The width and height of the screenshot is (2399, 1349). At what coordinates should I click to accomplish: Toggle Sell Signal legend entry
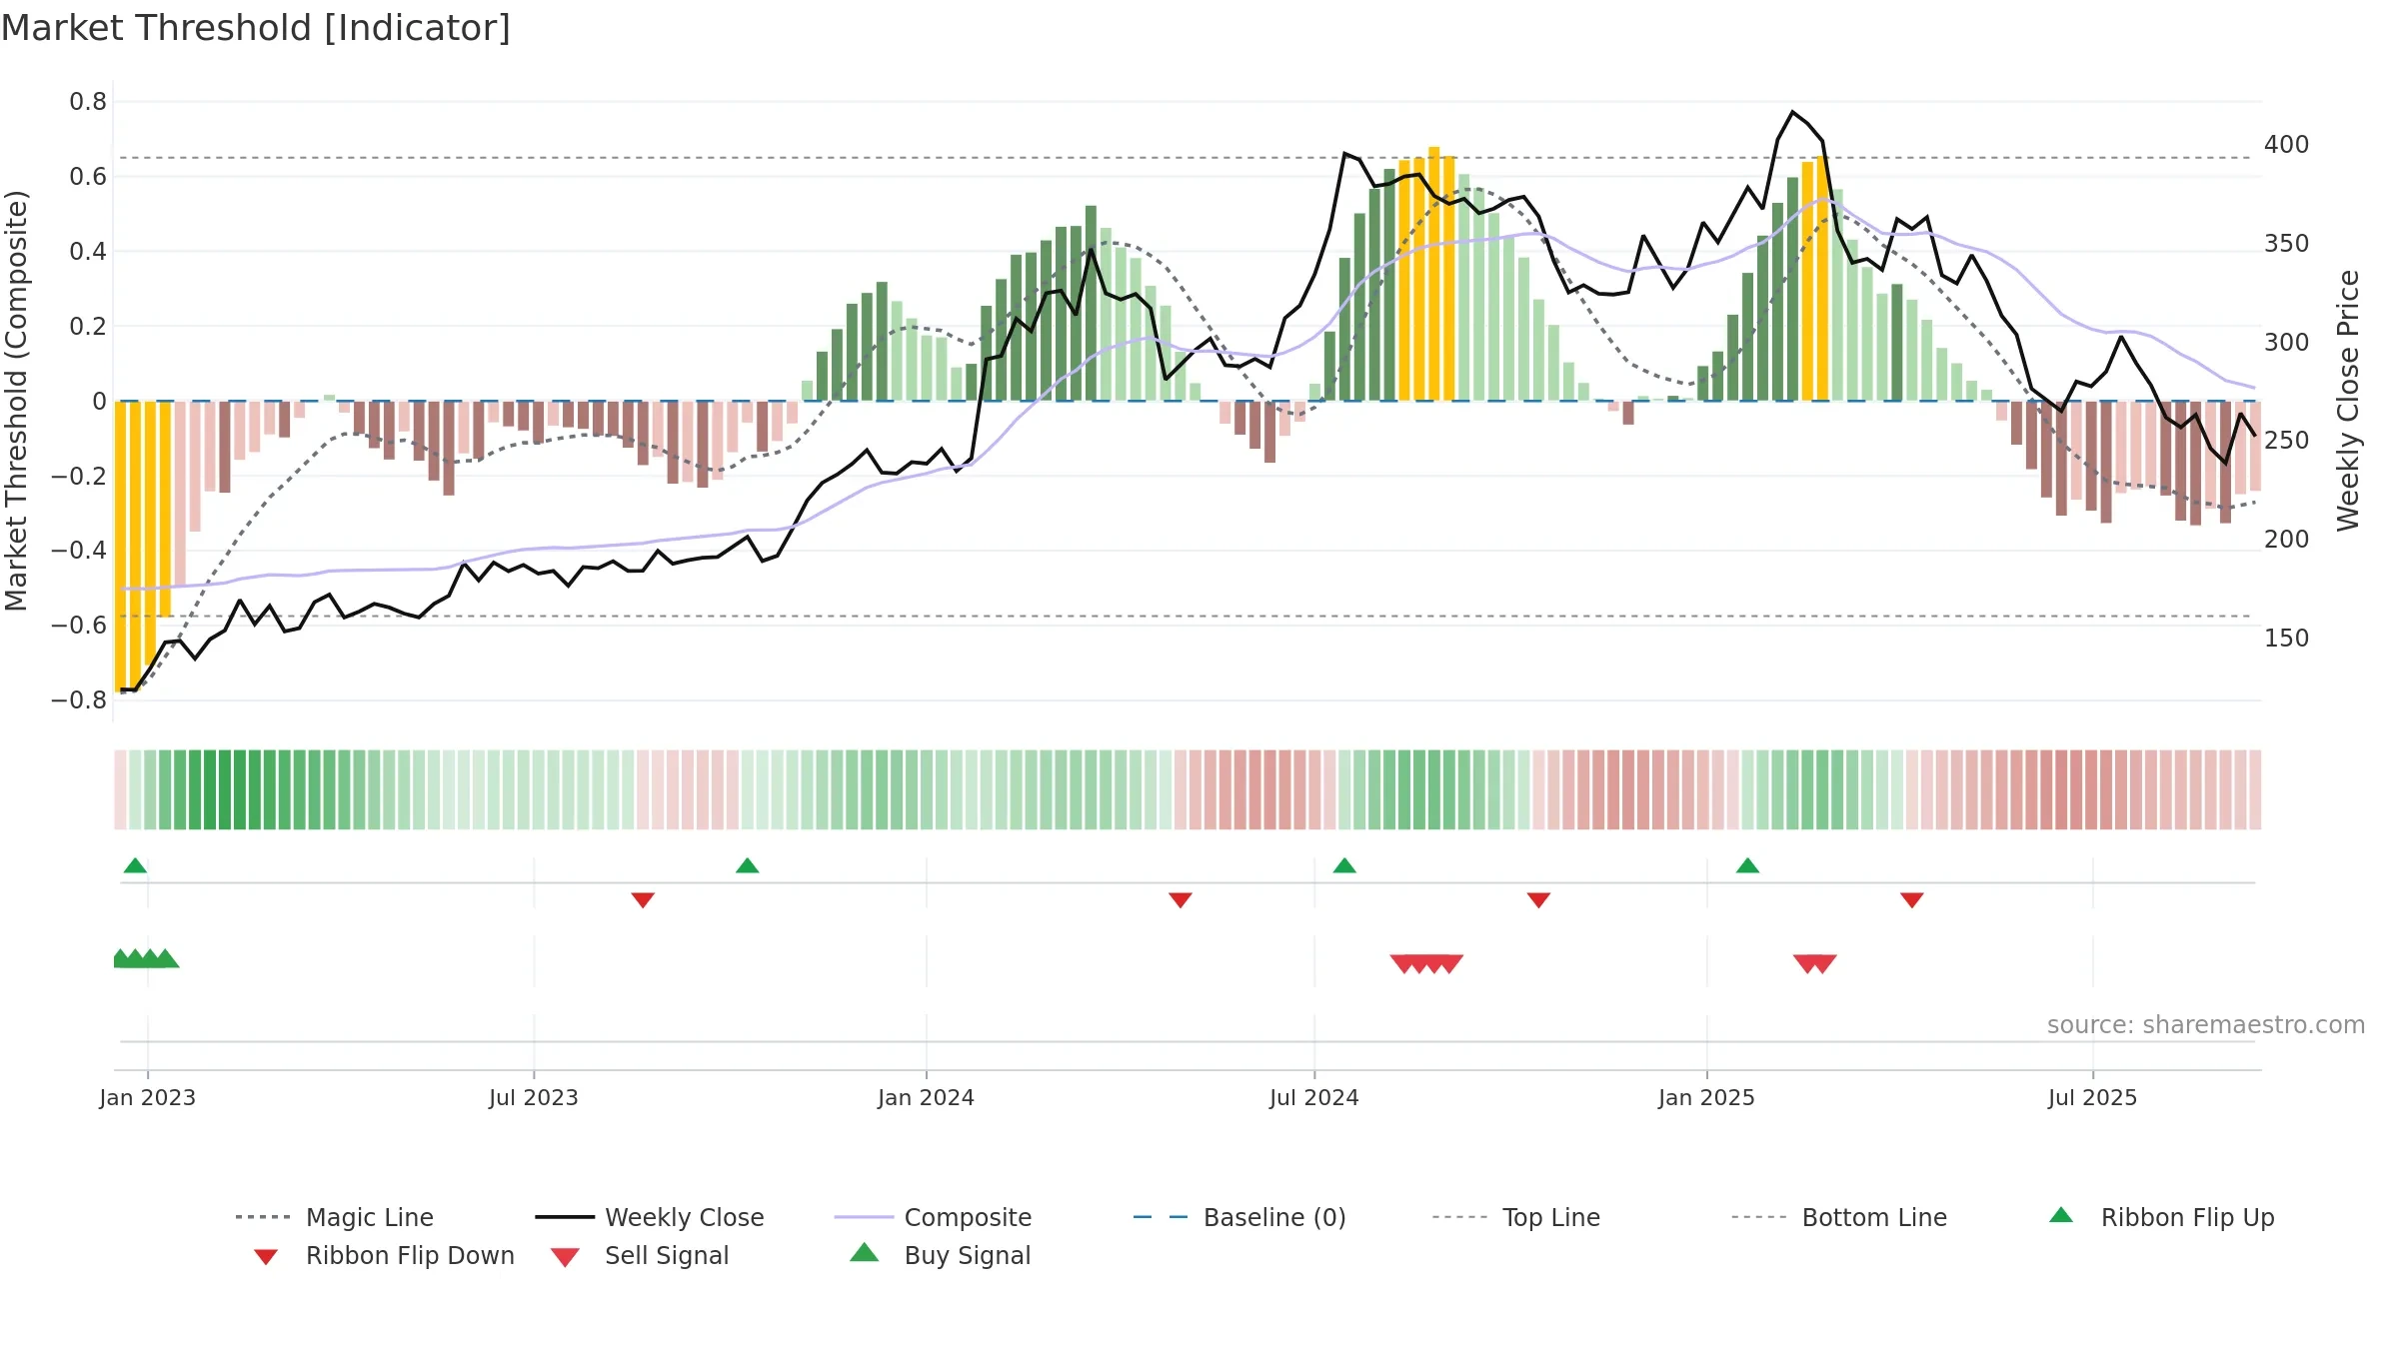pyautogui.click(x=640, y=1255)
